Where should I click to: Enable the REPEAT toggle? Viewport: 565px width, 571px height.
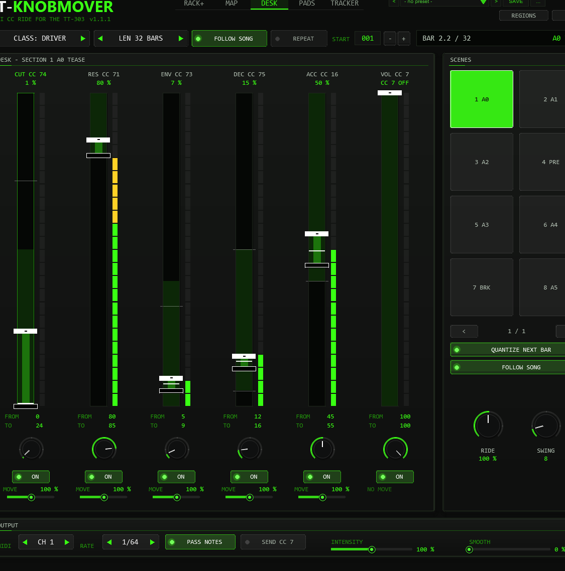[299, 39]
